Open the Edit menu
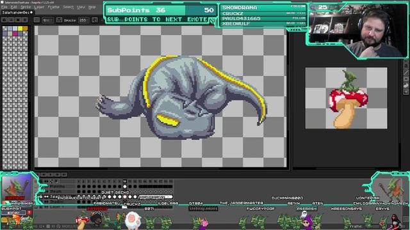 coord(14,7)
